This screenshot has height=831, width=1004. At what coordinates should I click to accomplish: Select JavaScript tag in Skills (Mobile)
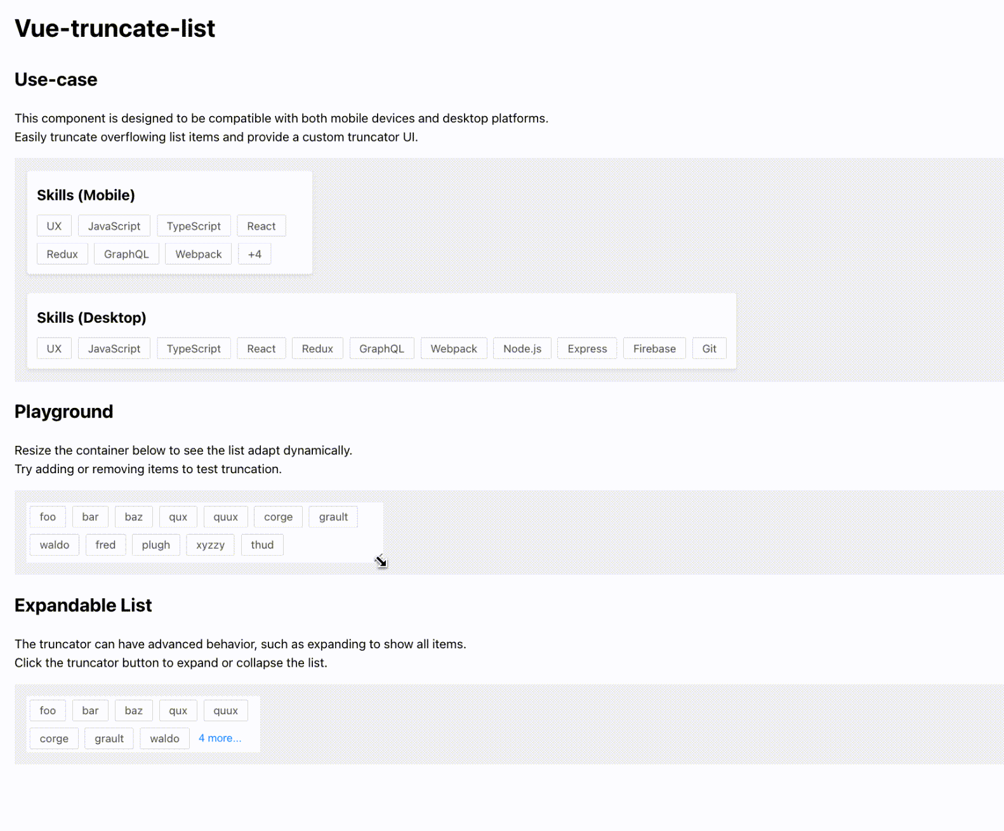[114, 226]
